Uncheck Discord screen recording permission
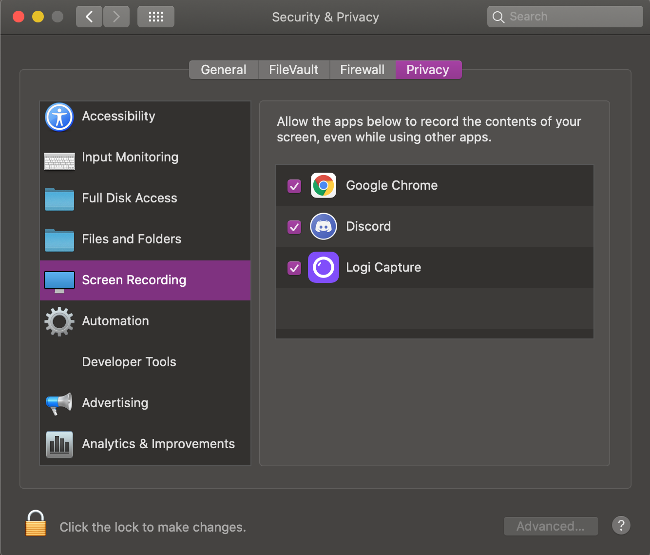650x555 pixels. pos(294,227)
